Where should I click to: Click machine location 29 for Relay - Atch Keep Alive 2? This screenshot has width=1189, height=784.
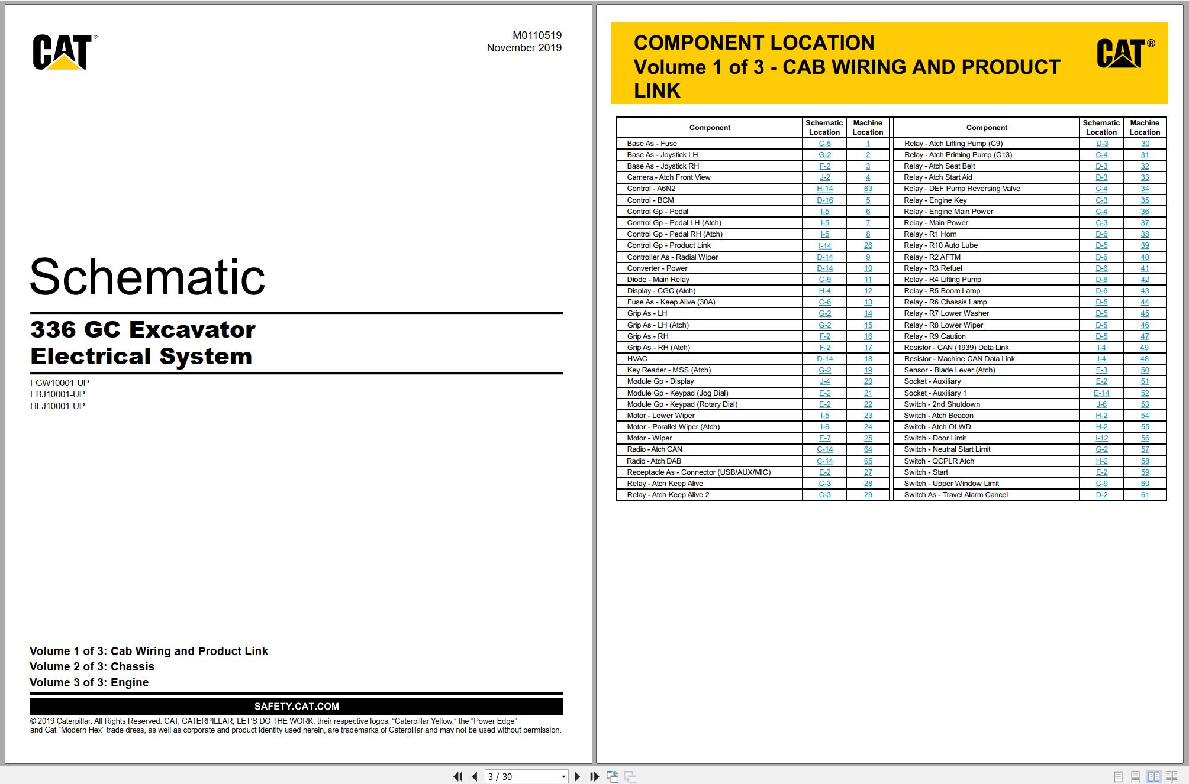click(x=868, y=495)
